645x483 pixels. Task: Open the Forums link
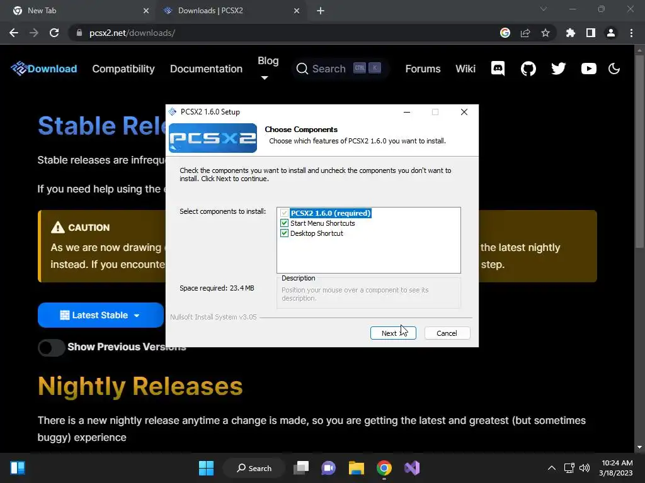(x=423, y=69)
